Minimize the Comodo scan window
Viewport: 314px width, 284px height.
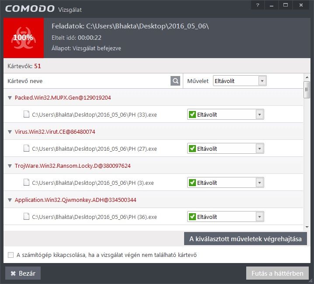pos(271,5)
